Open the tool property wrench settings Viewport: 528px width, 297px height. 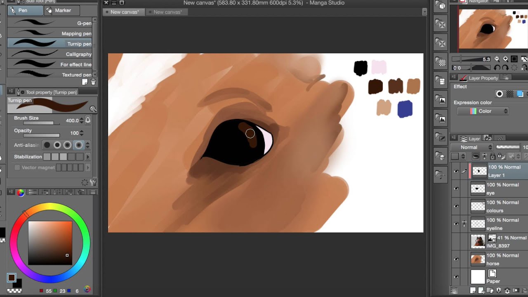tap(94, 182)
